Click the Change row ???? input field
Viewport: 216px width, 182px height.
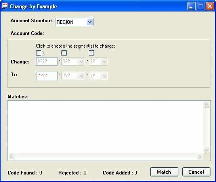47,61
